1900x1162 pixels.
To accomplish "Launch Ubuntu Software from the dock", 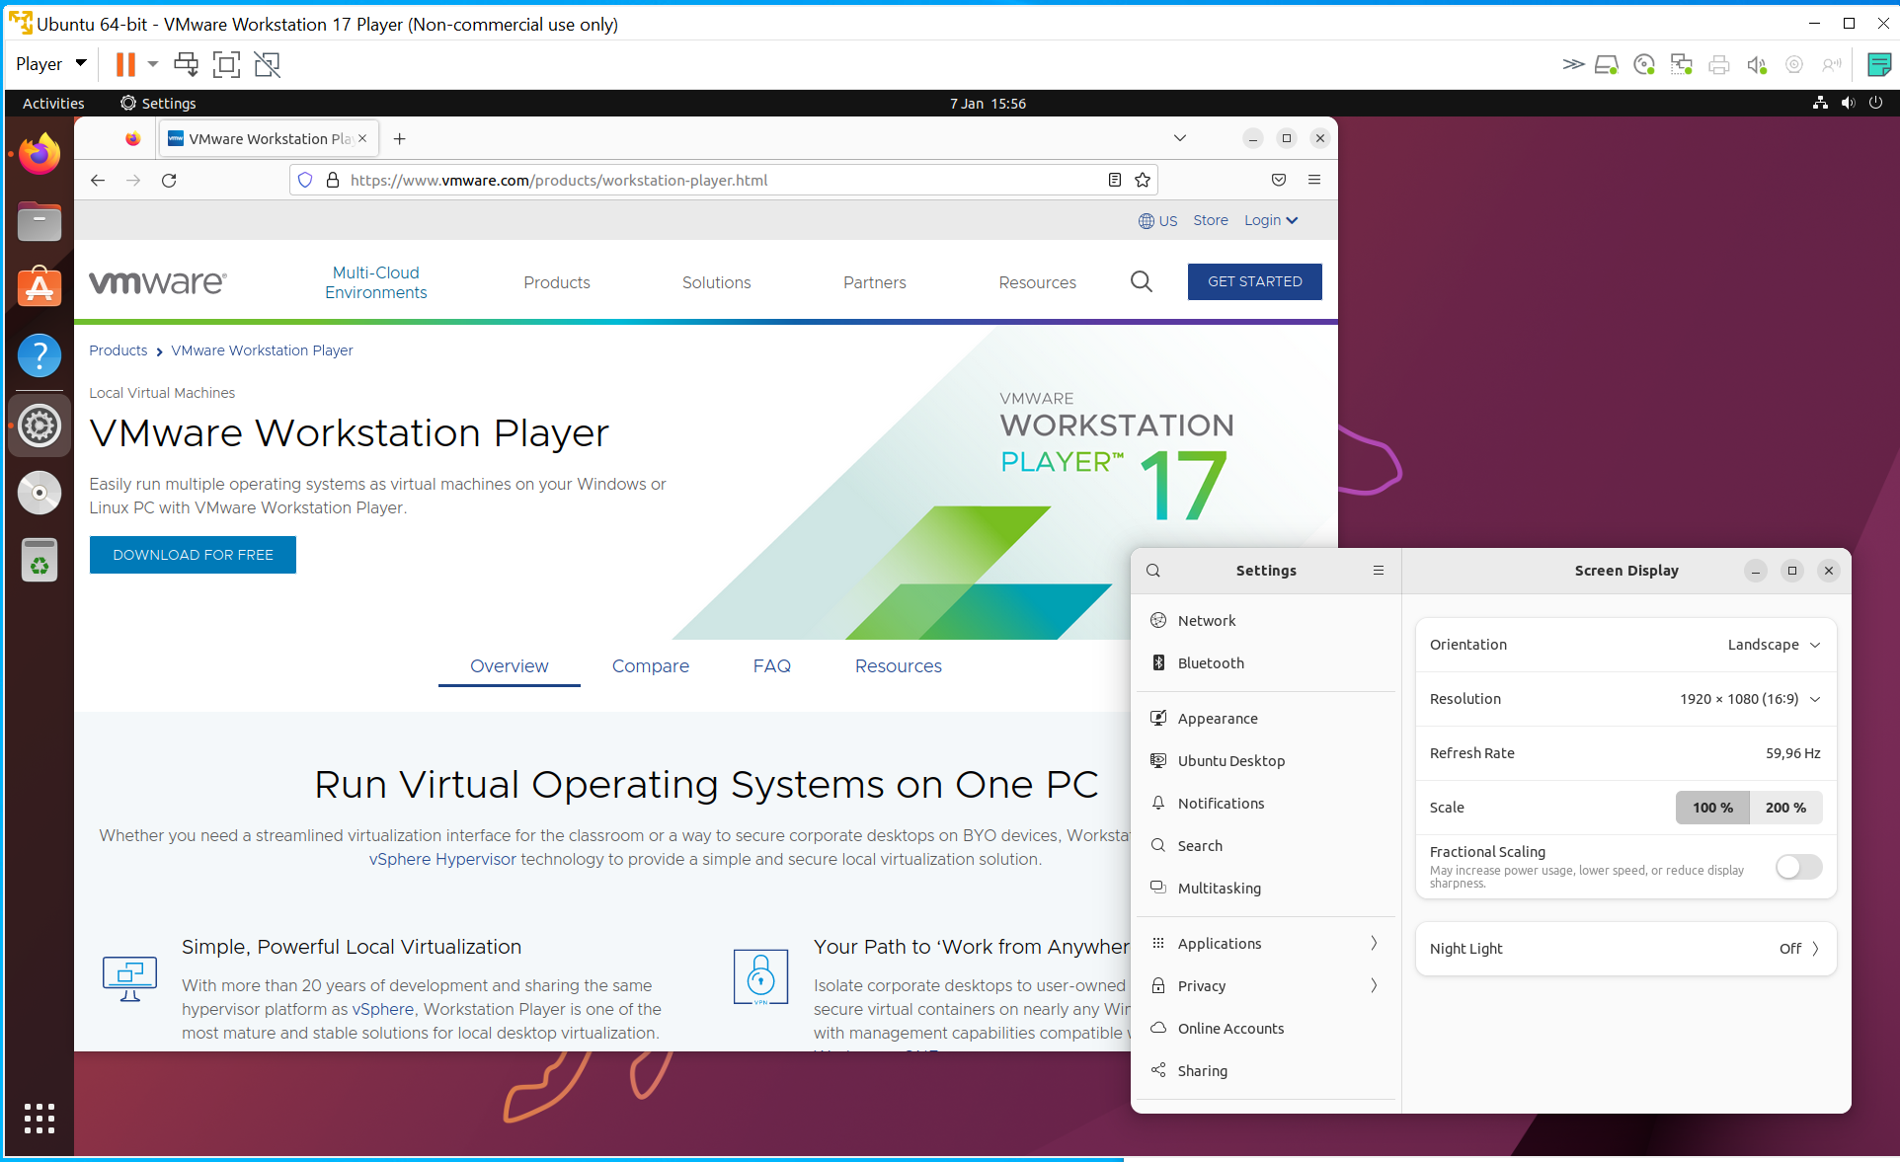I will 40,287.
